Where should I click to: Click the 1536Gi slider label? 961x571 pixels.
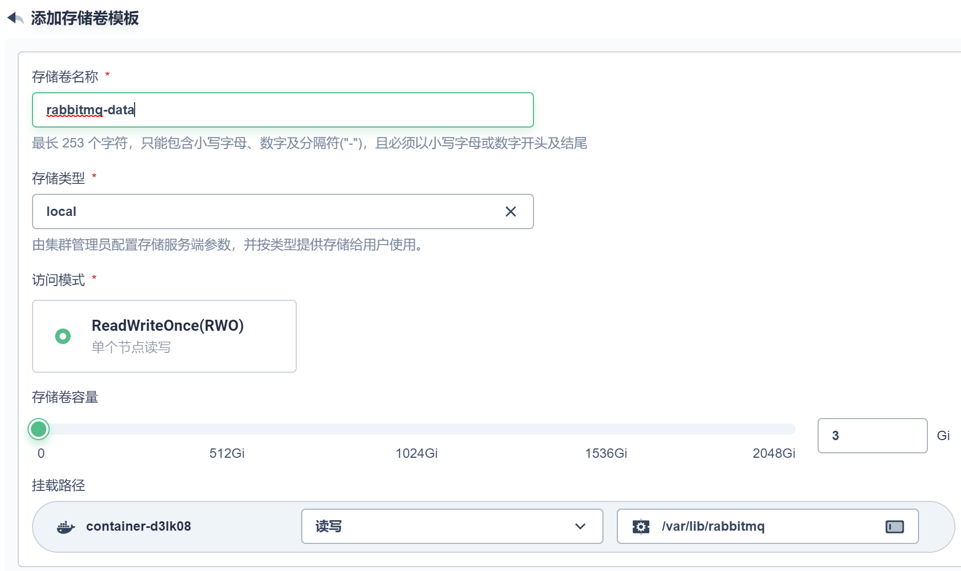point(606,453)
